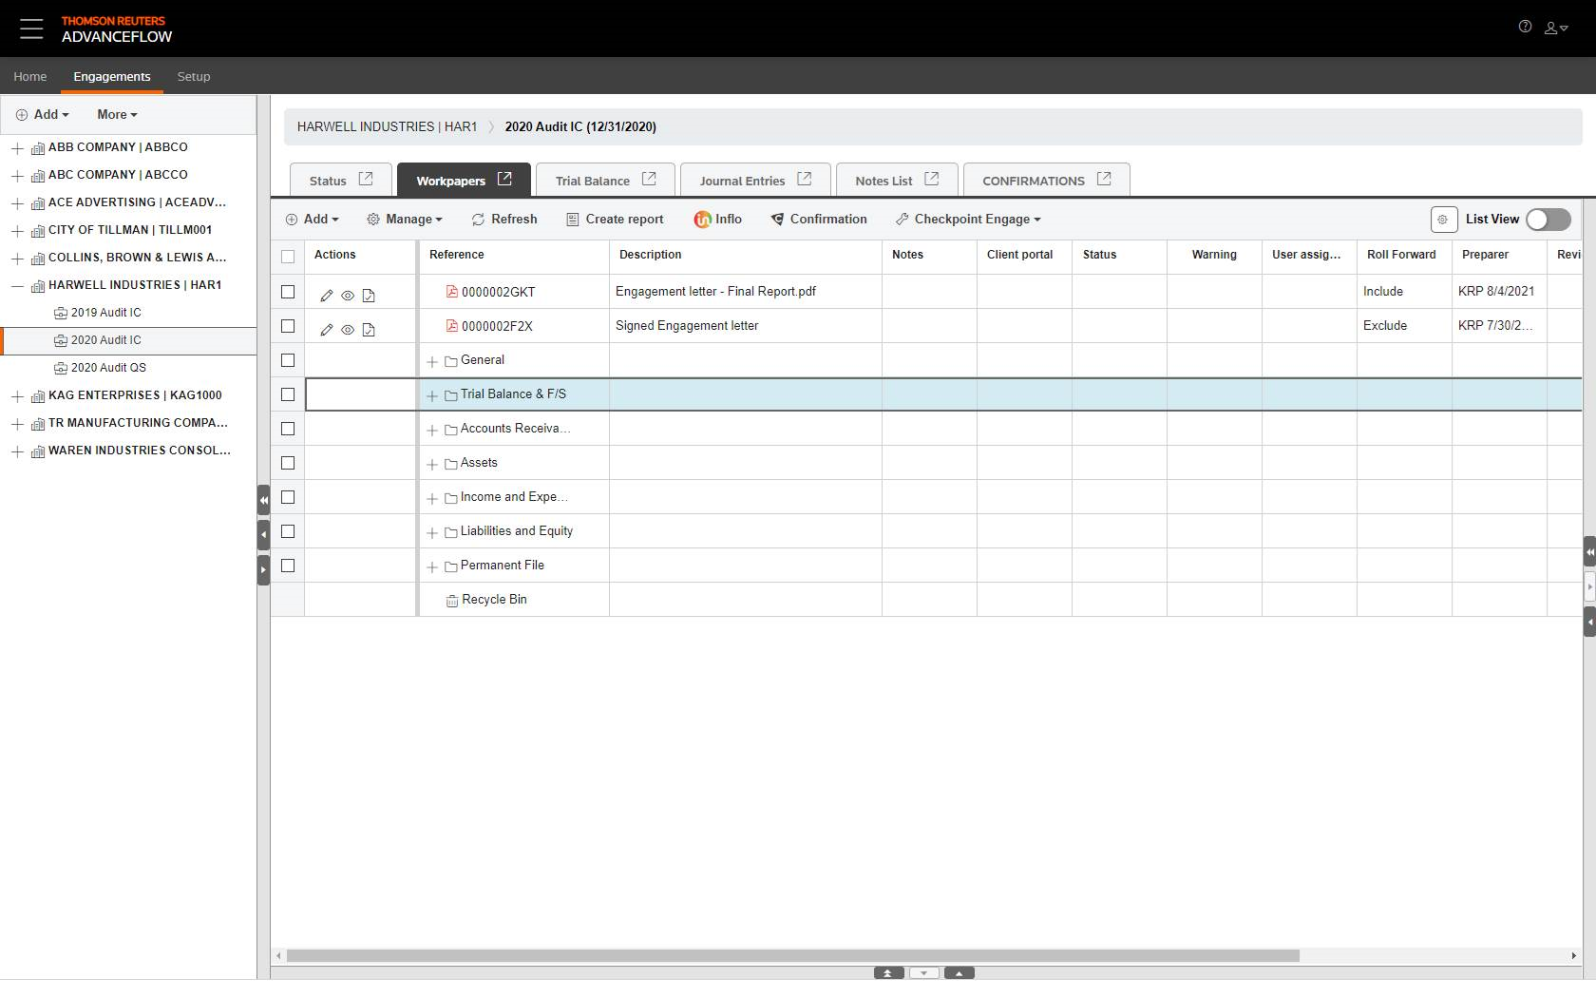Screen dimensions: 1596x998
Task: Click the help question mark icon
Action: tap(1525, 28)
